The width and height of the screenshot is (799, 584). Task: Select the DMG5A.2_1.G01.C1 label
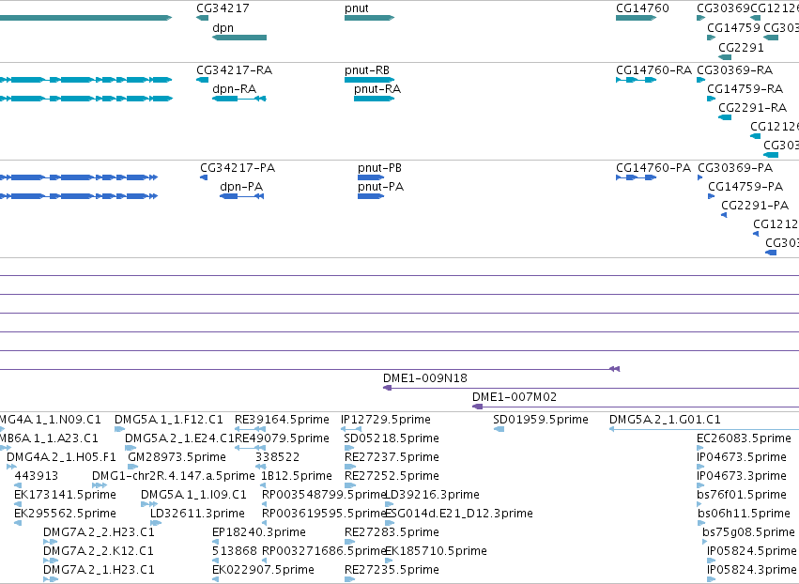[x=665, y=420]
